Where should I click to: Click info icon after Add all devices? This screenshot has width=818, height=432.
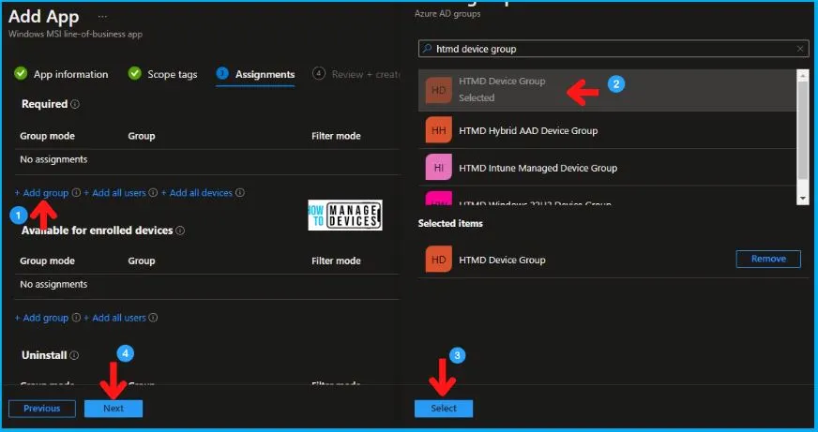tap(240, 193)
